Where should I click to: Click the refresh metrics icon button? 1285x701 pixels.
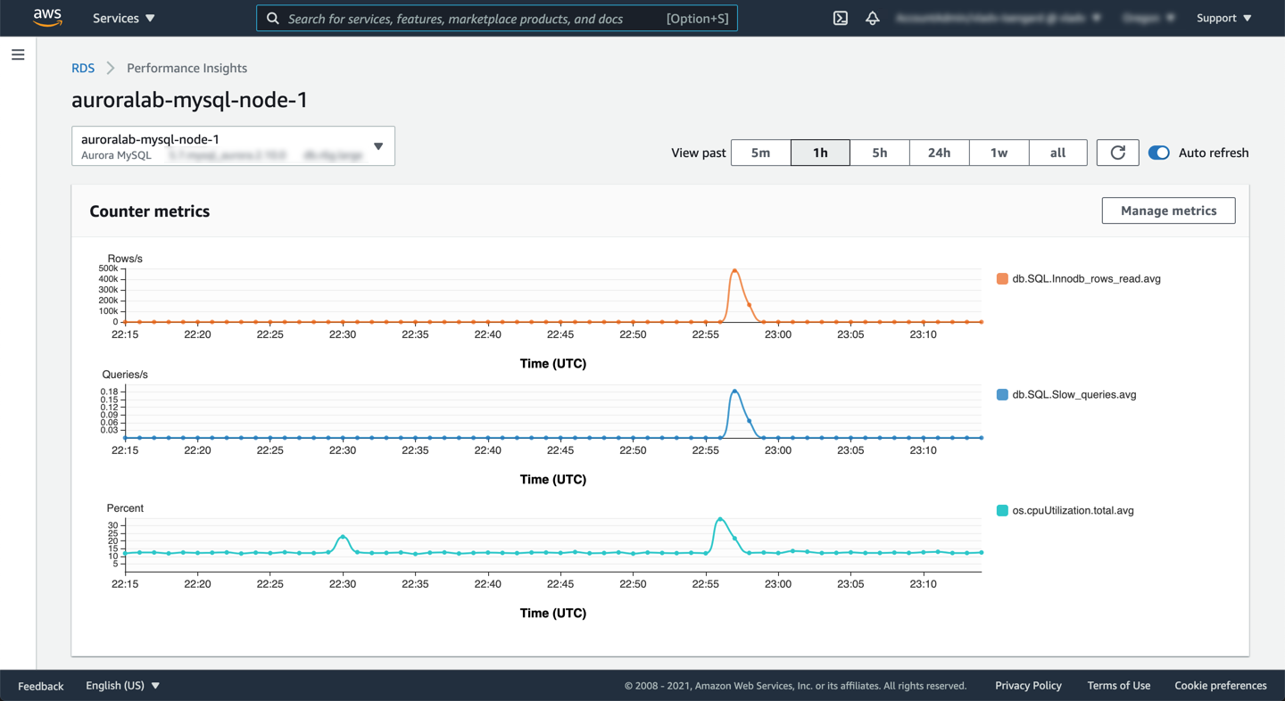tap(1117, 153)
